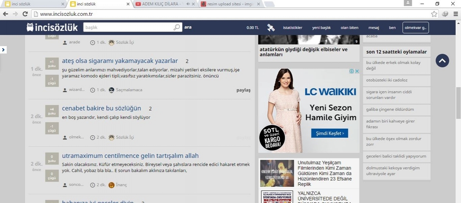This screenshot has height=203, width=461.
Task: Click the AdChoices info icon on the ad
Action: (352, 71)
